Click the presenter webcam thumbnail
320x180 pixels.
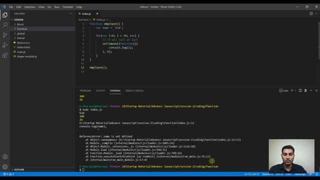point(291,156)
